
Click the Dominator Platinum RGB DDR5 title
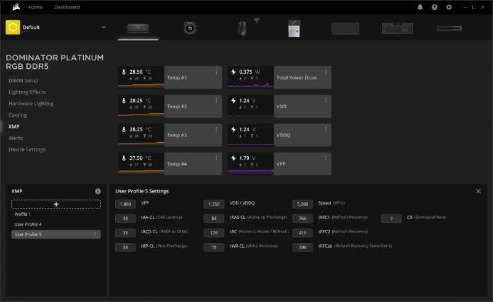(x=55, y=62)
